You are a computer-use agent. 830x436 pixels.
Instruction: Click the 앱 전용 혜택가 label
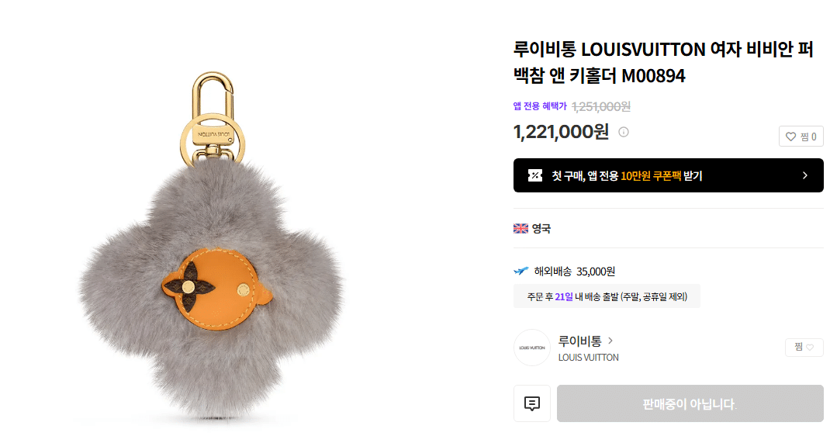[540, 106]
